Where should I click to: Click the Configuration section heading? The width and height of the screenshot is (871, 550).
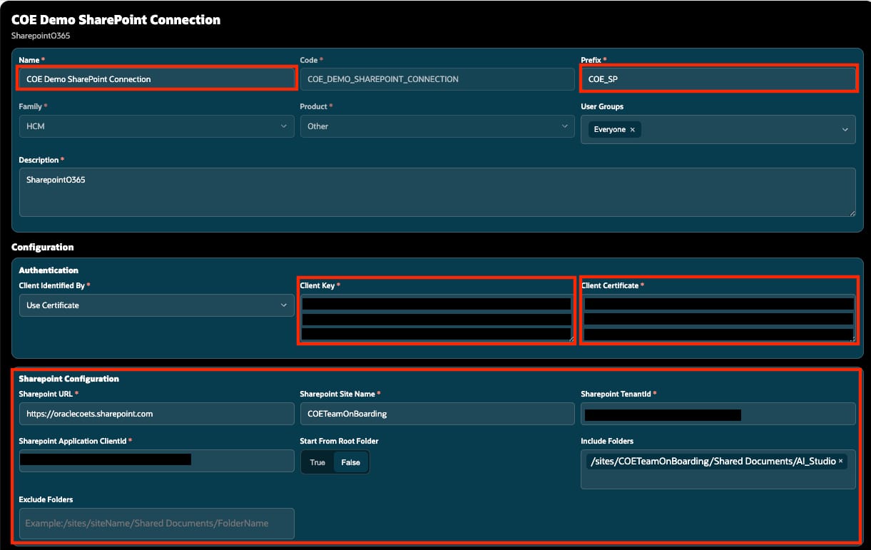pyautogui.click(x=42, y=247)
